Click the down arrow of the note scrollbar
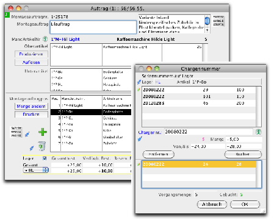This screenshot has height=223, width=277. pos(207,30)
